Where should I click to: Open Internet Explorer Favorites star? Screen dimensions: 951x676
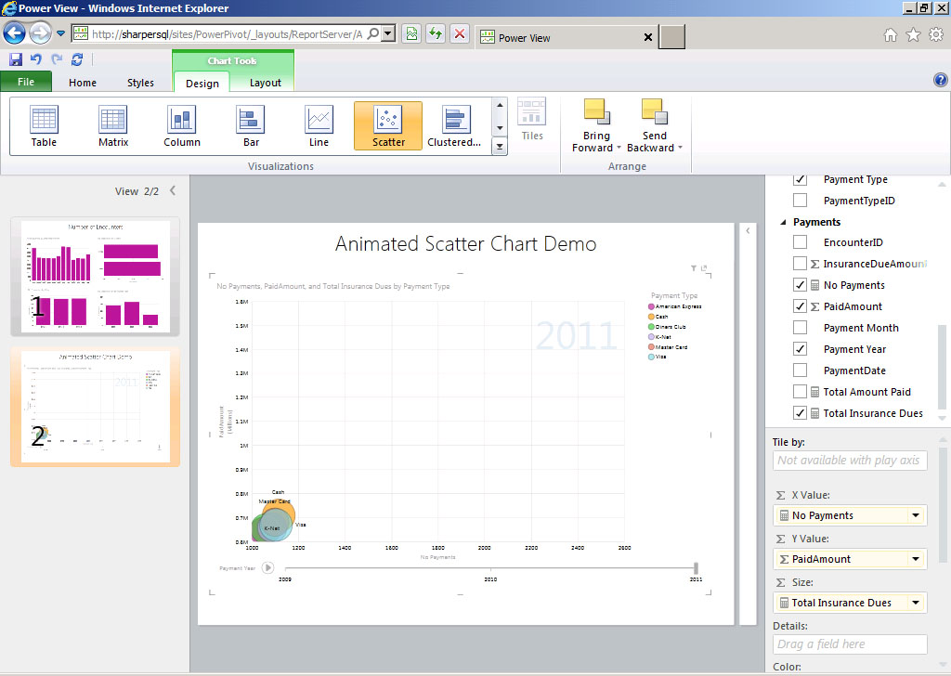point(914,35)
